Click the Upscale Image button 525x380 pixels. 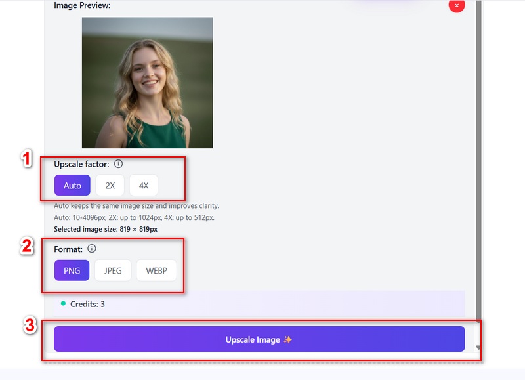(259, 339)
